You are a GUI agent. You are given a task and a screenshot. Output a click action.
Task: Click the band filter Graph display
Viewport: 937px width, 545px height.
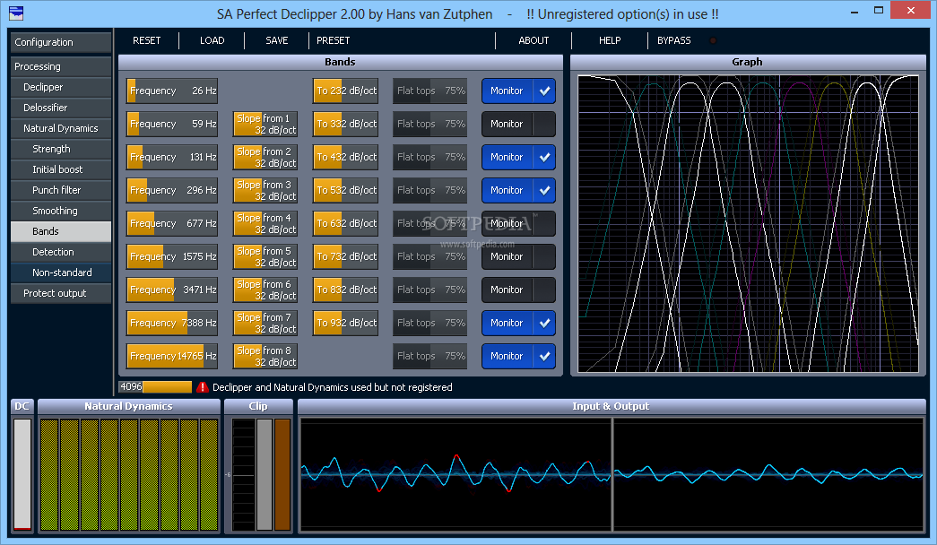[x=748, y=223]
